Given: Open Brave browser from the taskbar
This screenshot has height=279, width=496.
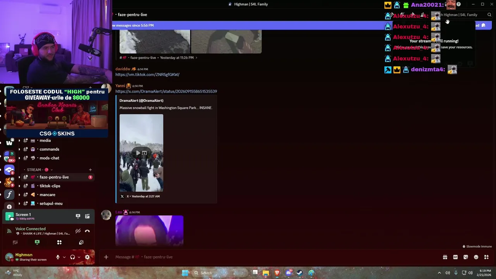Looking at the screenshot, I should (277, 273).
